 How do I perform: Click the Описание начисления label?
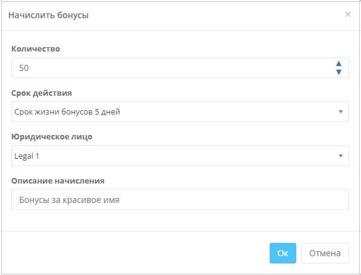pos(58,181)
